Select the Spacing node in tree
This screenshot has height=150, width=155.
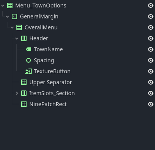point(44,60)
